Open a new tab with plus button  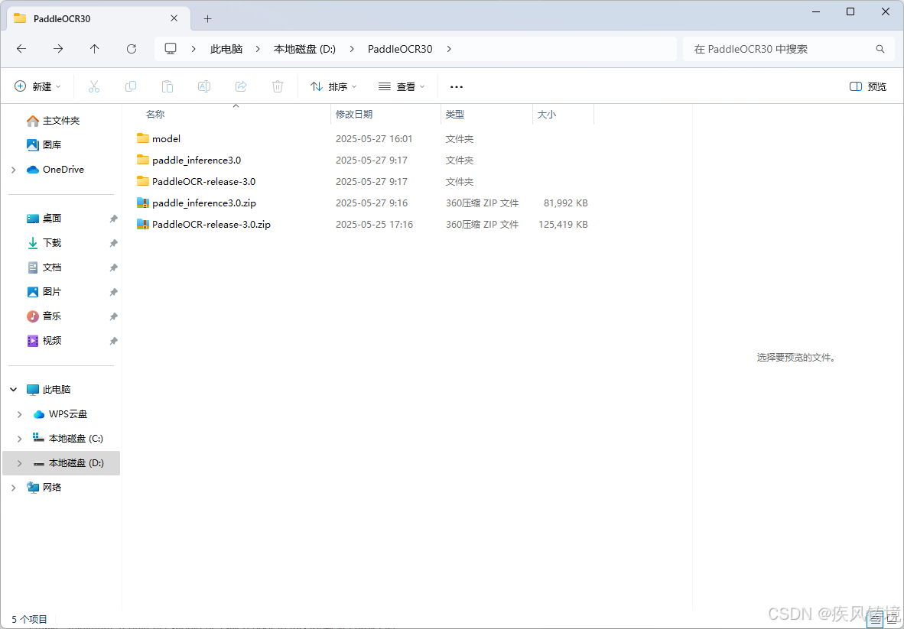click(x=207, y=18)
